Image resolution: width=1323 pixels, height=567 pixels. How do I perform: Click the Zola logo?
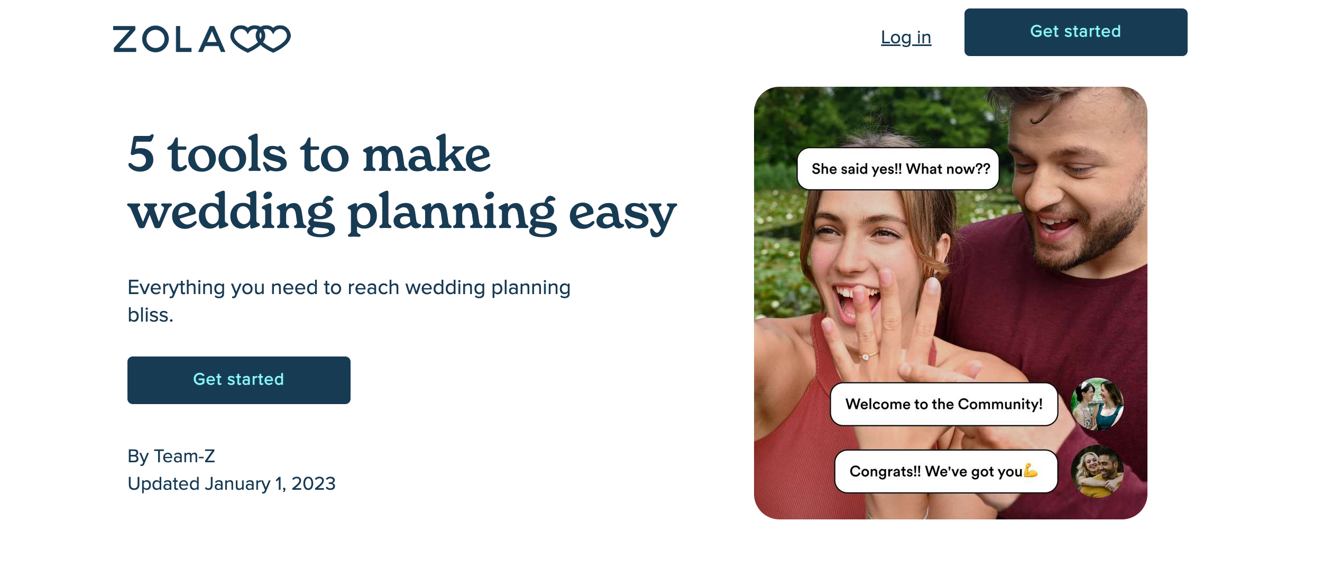point(201,39)
